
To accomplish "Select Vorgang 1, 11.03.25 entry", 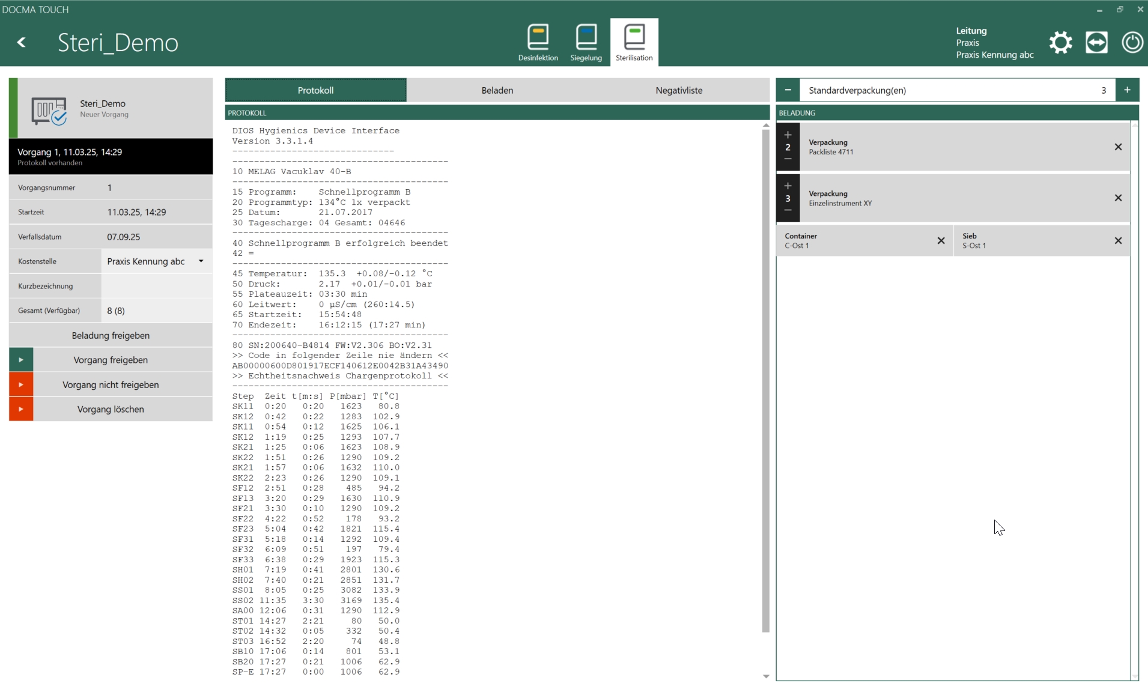I will click(x=111, y=156).
